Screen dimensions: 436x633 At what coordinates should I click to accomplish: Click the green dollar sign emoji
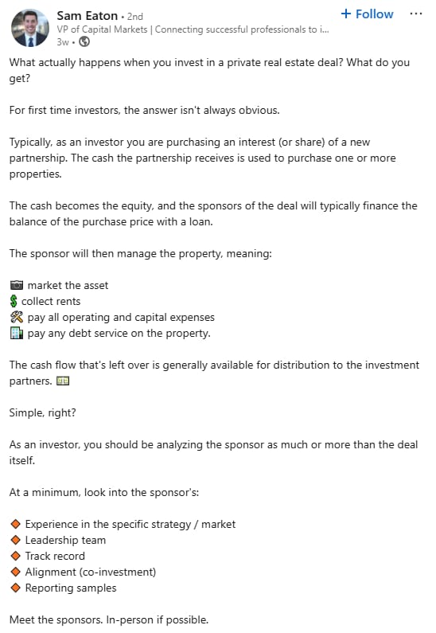[14, 301]
